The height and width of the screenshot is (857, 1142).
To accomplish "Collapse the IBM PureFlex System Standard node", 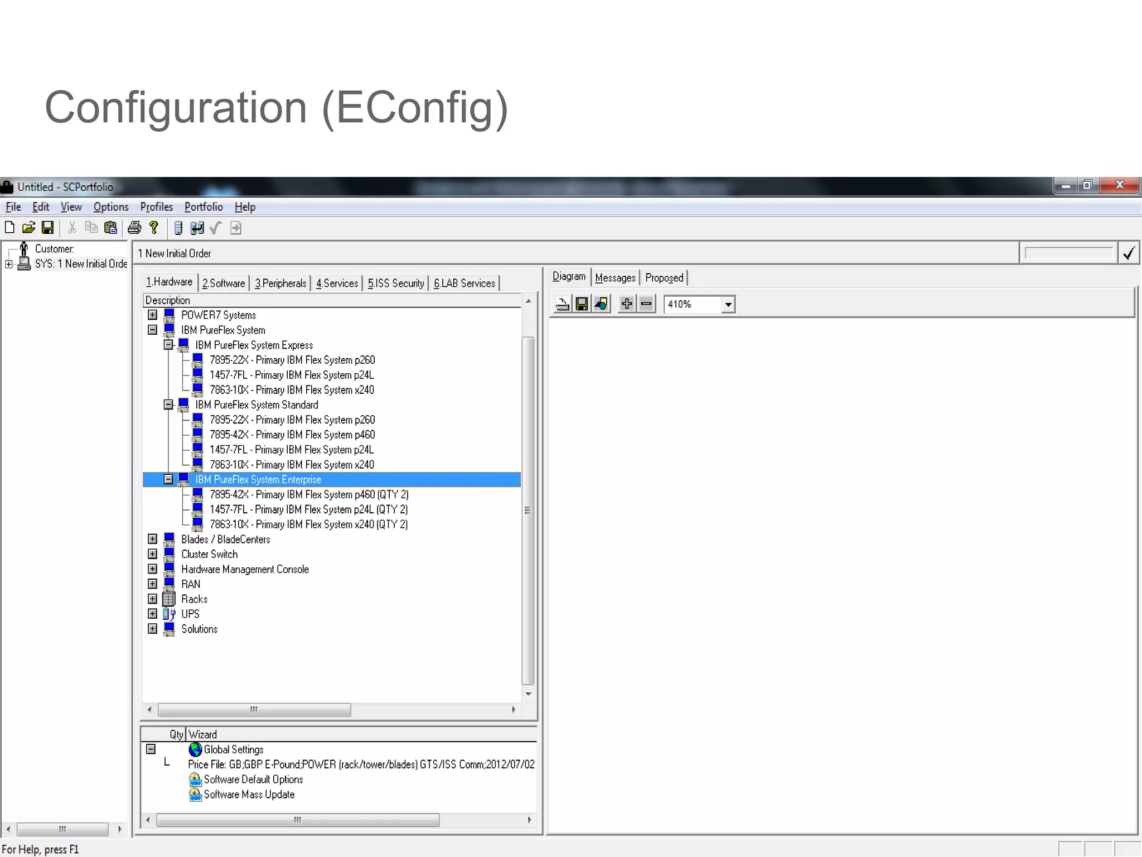I will [x=168, y=405].
